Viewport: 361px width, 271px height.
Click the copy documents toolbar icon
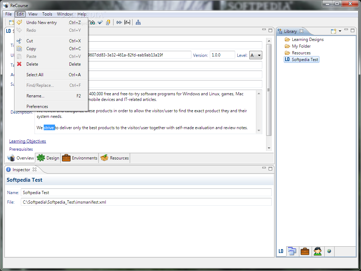point(108,22)
